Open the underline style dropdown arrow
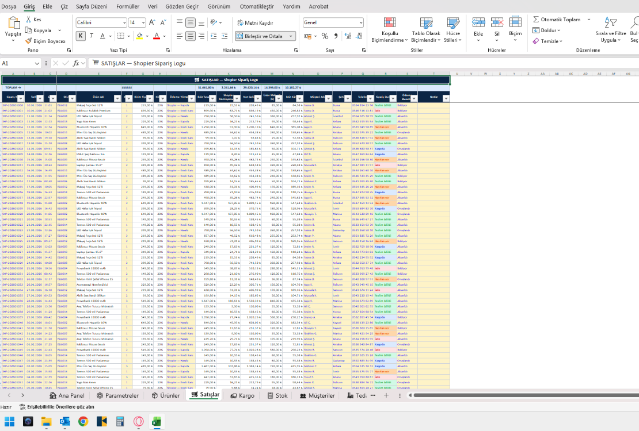The image size is (639, 431). [111, 36]
